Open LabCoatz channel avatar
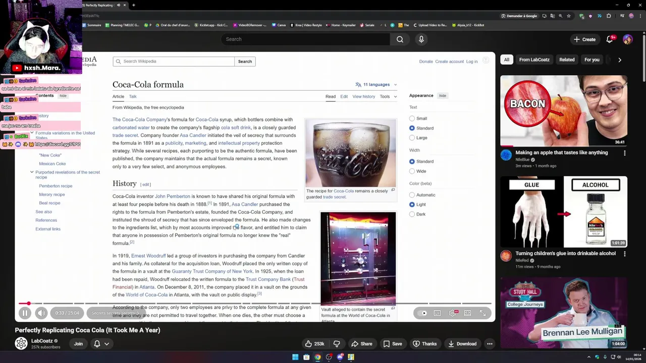Viewport: 646px width, 363px height. click(x=21, y=344)
